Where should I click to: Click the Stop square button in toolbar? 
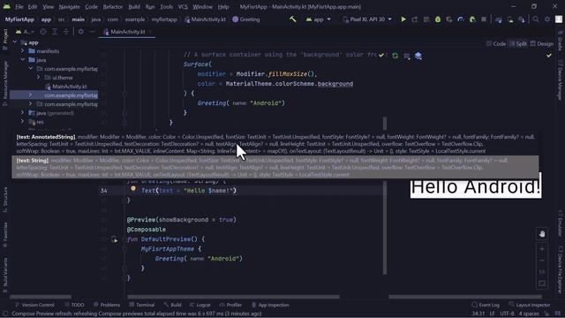484,19
